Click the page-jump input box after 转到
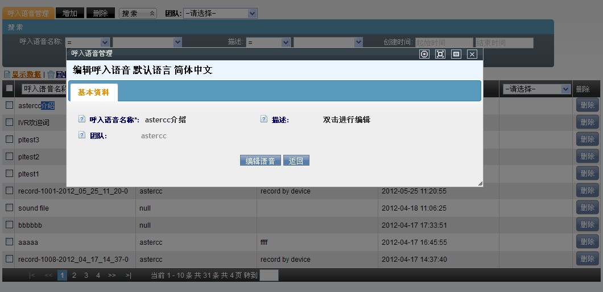 coord(269,275)
